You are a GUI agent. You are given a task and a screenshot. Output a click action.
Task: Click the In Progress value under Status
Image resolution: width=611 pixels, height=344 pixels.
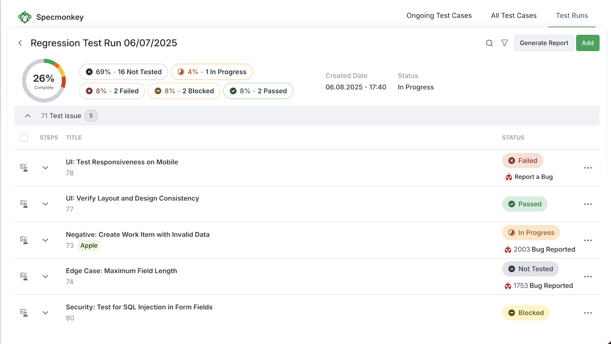click(x=416, y=87)
